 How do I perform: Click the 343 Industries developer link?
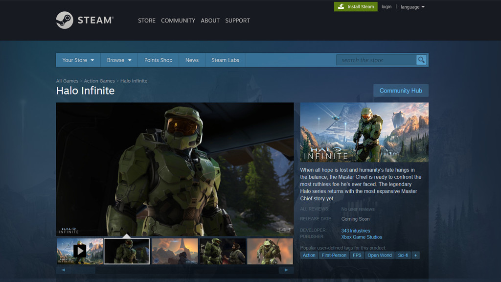[x=356, y=231]
